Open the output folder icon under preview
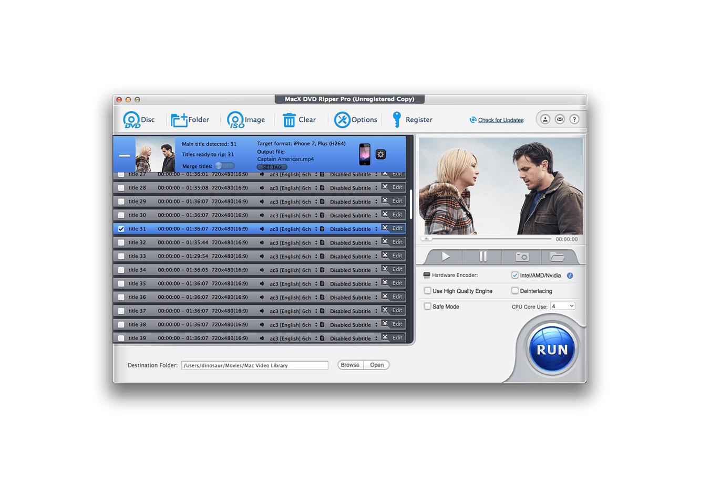The image size is (710, 486). click(557, 257)
